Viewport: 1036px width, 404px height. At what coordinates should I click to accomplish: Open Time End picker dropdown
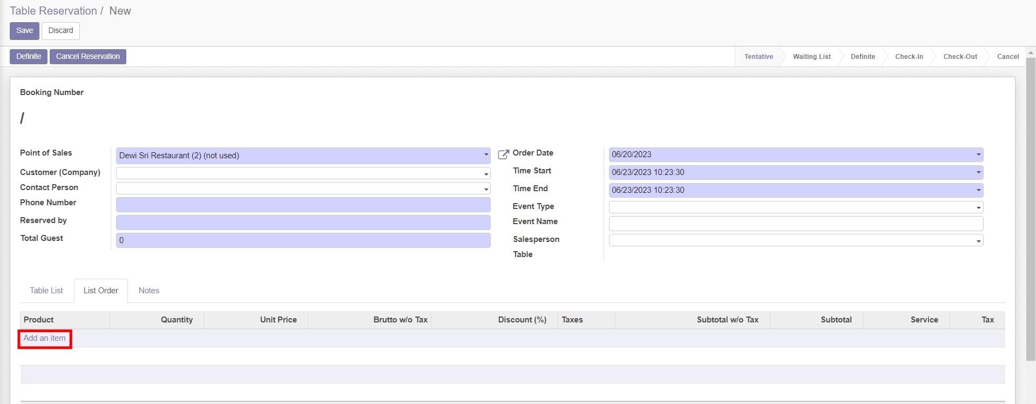pos(978,190)
